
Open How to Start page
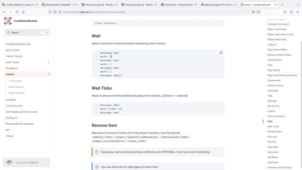coord(13,50)
